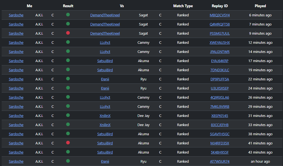Viewport: 283px width, 166px height.
Task: Select 'Sagat' in the PSSMG7UUL row
Action: coord(143,34)
